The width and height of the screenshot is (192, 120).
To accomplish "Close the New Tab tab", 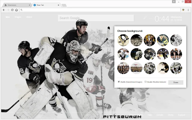I will point(58,5).
